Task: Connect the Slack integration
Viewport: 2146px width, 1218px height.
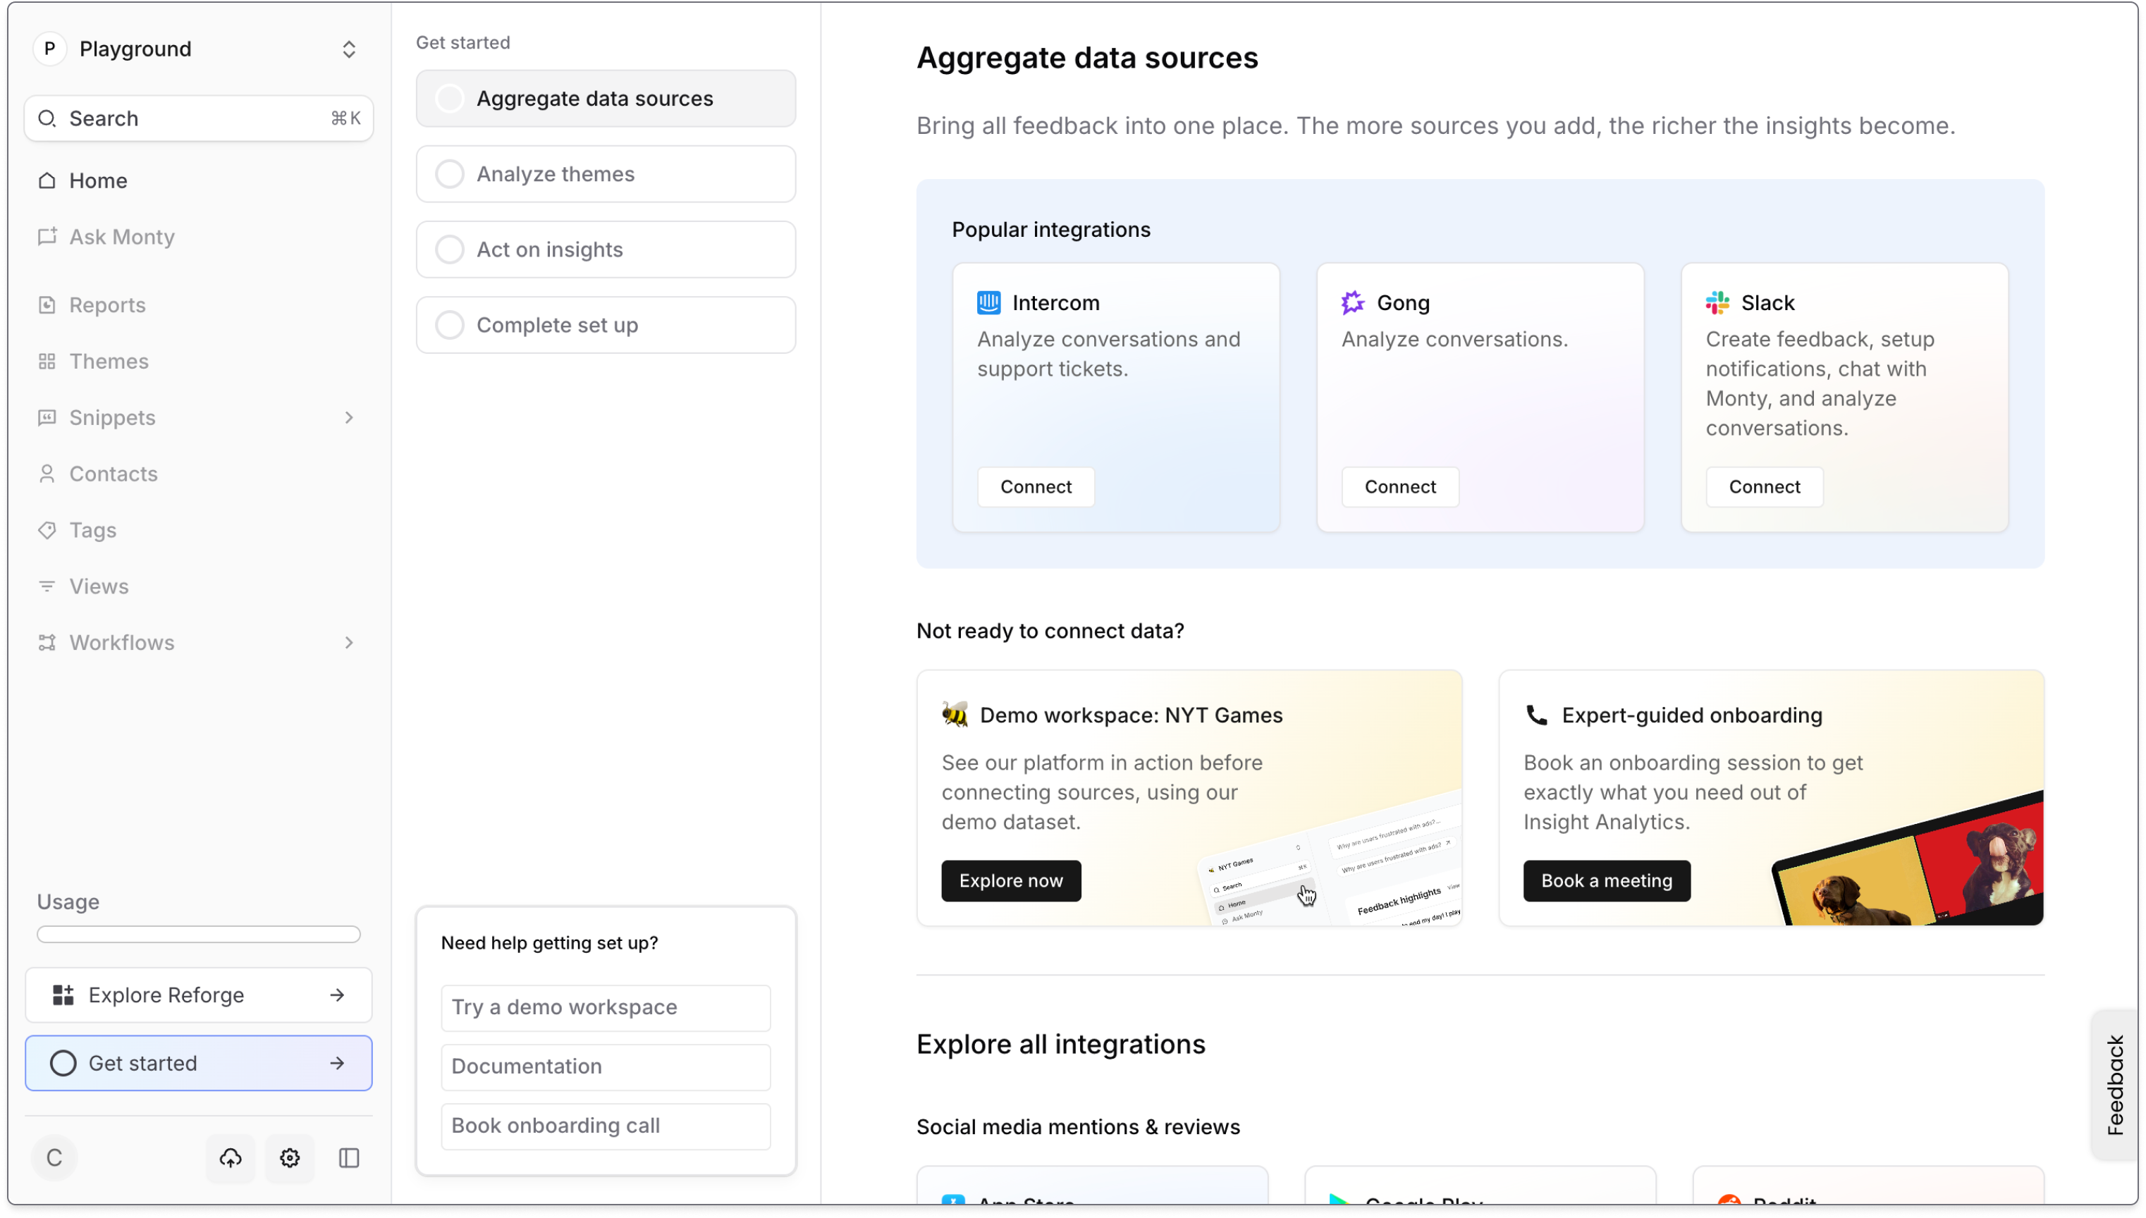Action: point(1765,487)
